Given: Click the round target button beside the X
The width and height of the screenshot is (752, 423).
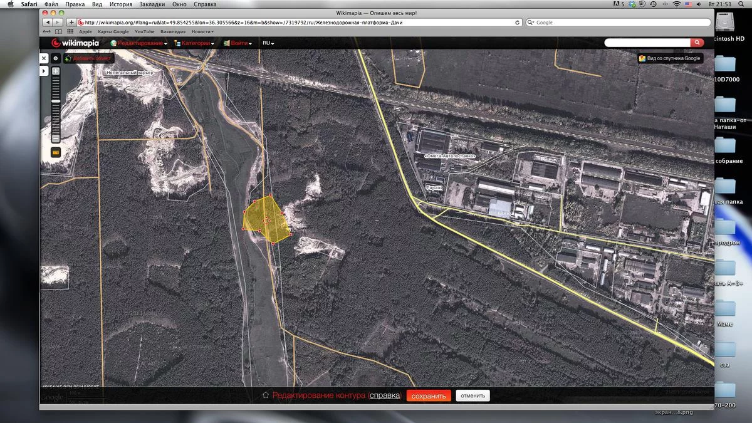Looking at the screenshot, I should [x=56, y=58].
